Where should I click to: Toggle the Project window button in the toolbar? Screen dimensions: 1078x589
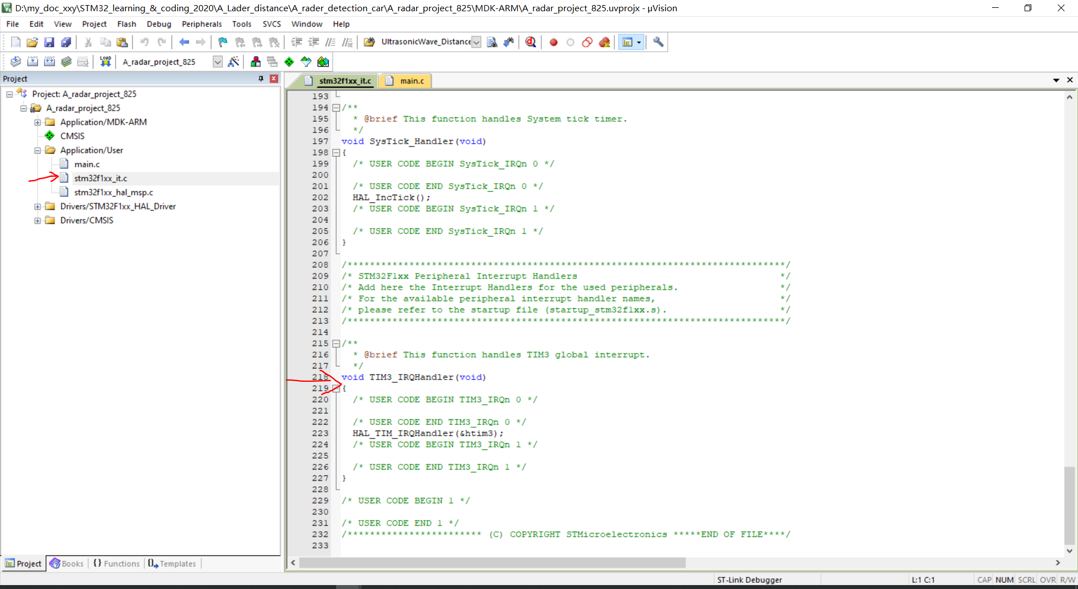click(x=627, y=42)
